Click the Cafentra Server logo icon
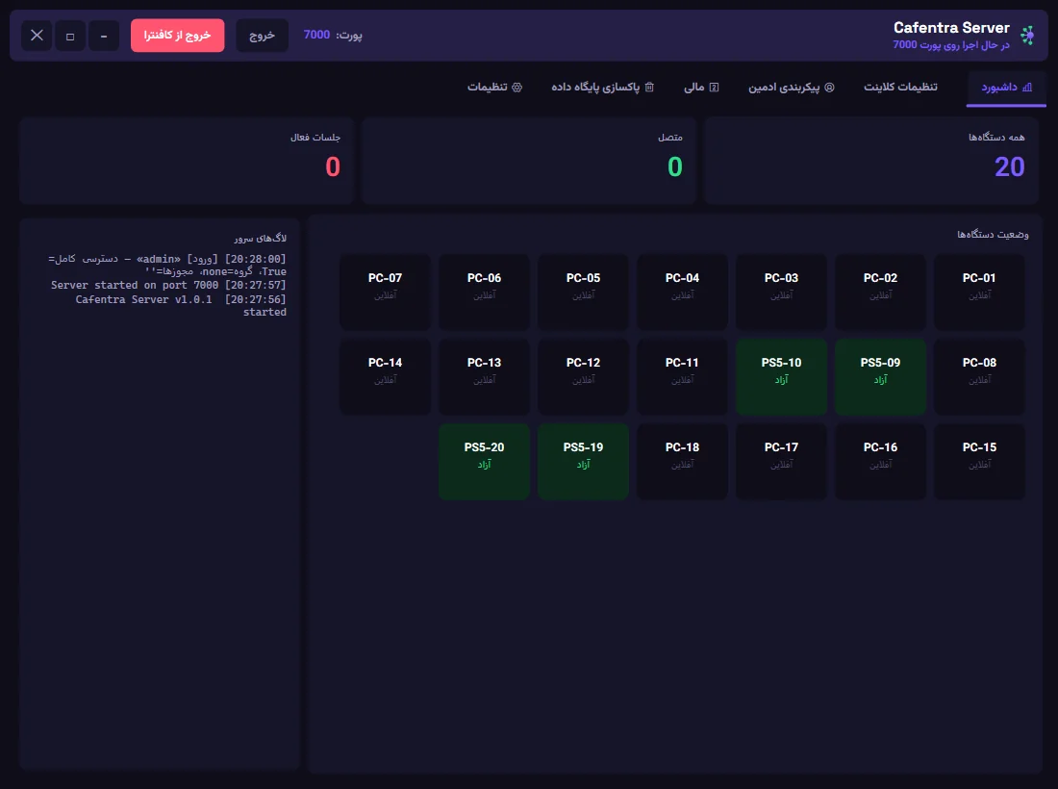This screenshot has height=789, width=1058. pos(1027,35)
